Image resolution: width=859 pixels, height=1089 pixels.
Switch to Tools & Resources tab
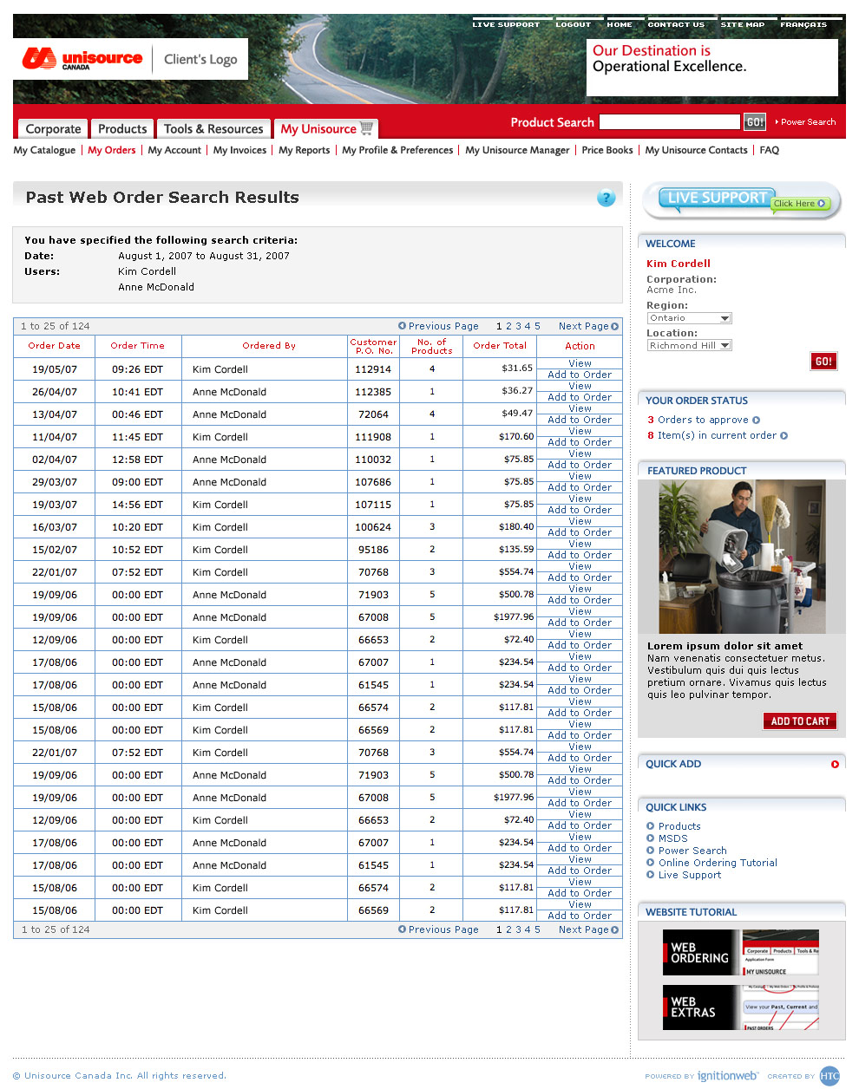(x=213, y=129)
